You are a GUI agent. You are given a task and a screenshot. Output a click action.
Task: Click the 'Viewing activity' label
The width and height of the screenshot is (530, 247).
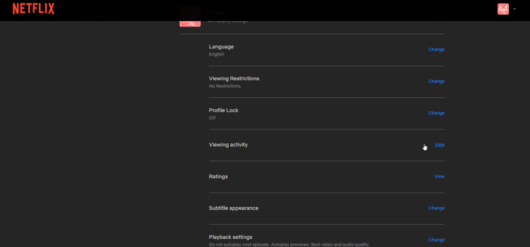pos(228,145)
